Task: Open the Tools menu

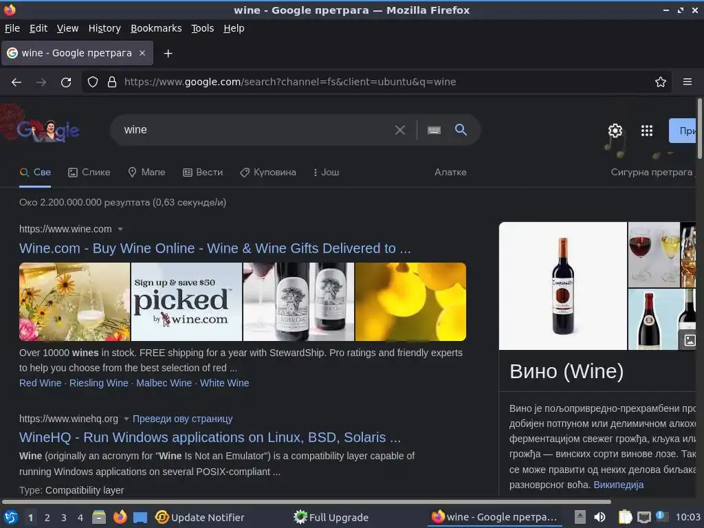Action: coord(203,28)
